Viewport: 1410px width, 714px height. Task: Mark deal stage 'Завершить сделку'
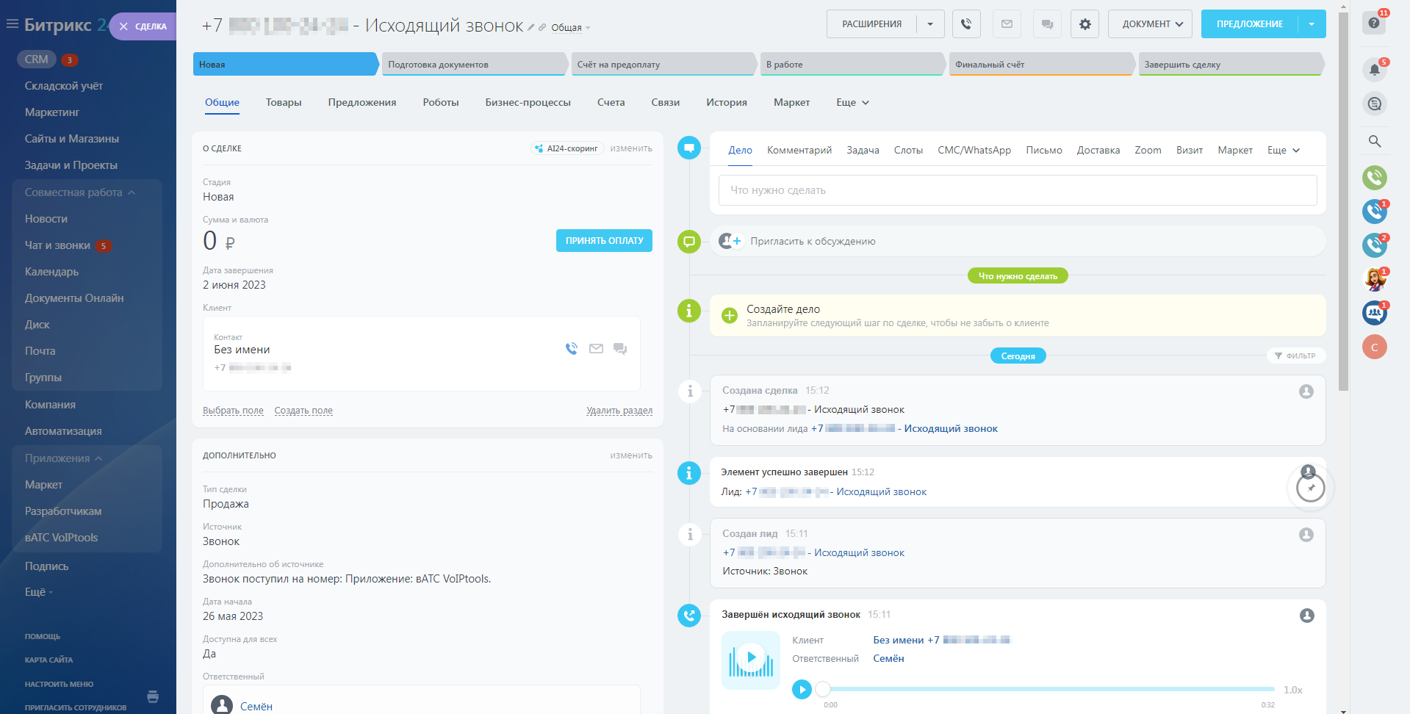point(1229,65)
